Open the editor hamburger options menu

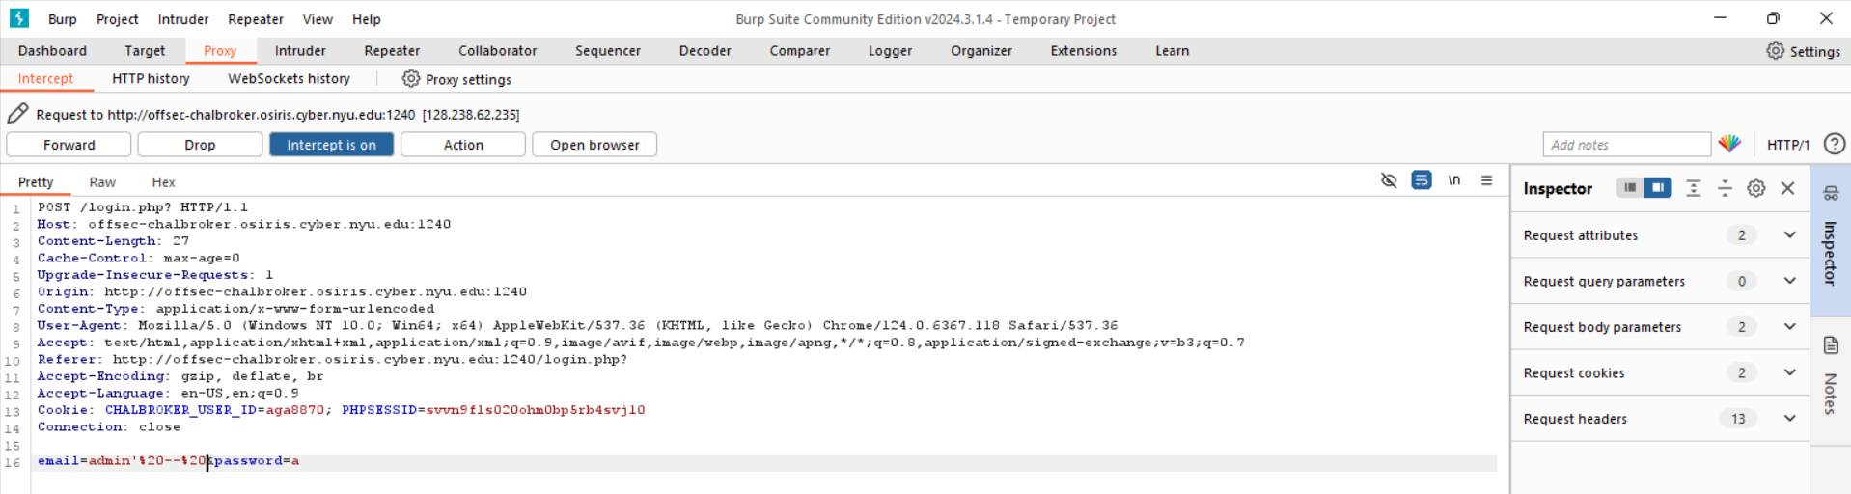click(1486, 180)
